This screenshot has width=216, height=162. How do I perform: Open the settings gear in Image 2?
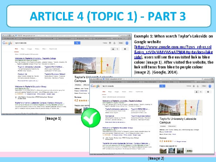pyautogui.click(x=208, y=92)
